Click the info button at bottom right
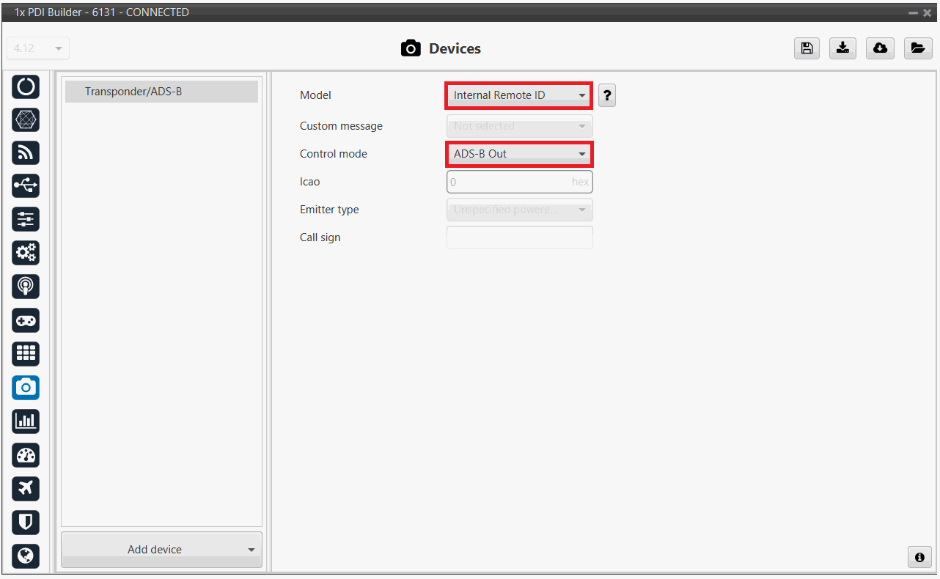This screenshot has height=579, width=940. click(919, 556)
